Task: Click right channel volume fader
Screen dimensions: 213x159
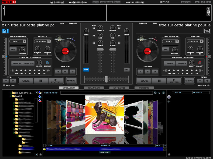Action: click(x=113, y=50)
